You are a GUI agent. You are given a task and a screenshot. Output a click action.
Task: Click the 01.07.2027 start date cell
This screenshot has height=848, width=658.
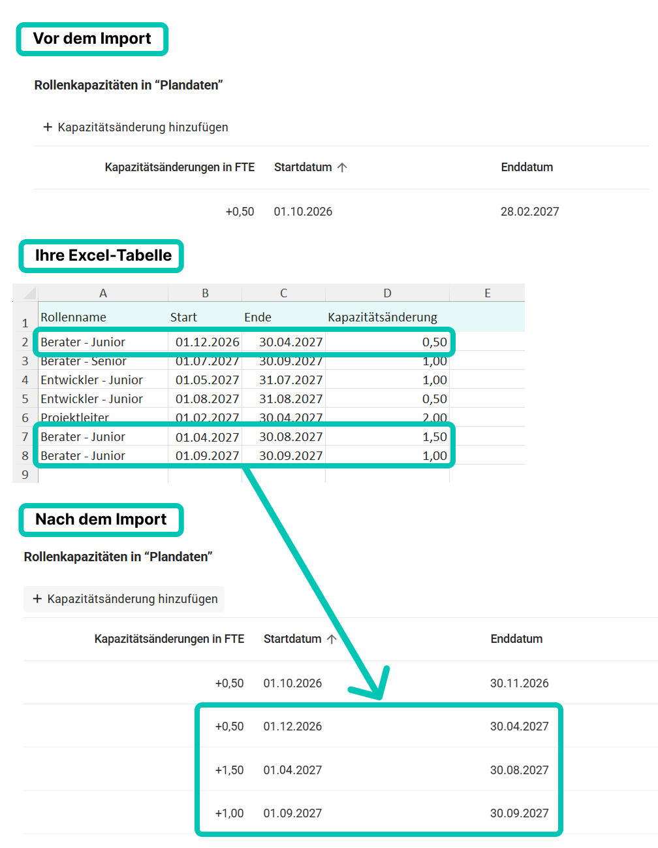point(205,361)
